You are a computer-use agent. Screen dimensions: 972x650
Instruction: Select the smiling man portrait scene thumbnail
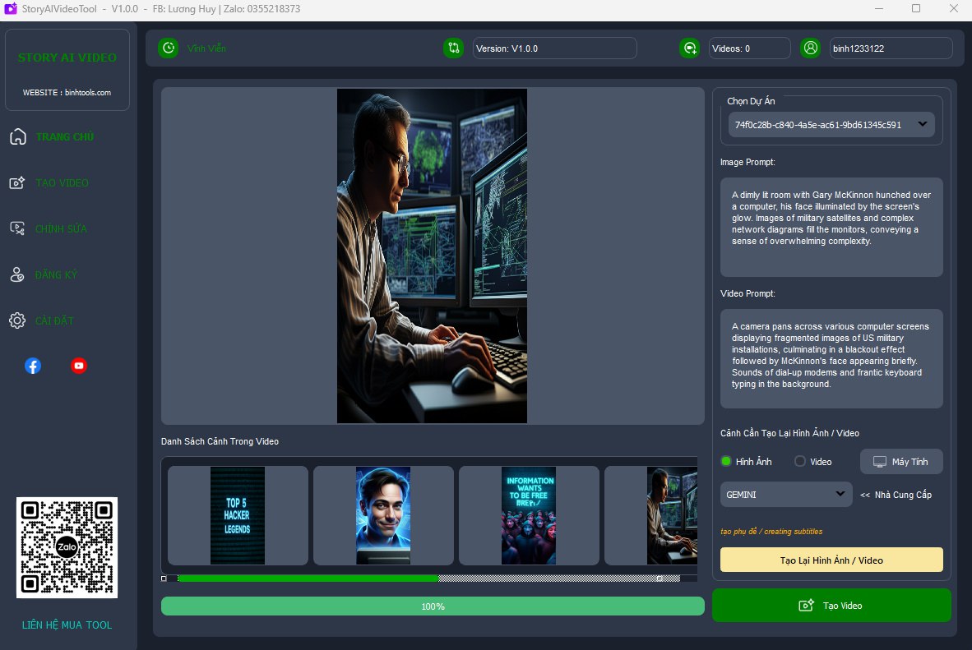(x=383, y=515)
